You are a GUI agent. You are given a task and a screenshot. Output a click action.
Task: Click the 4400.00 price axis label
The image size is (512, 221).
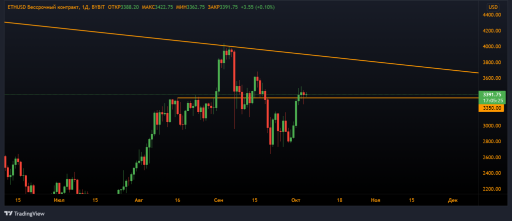(491, 14)
